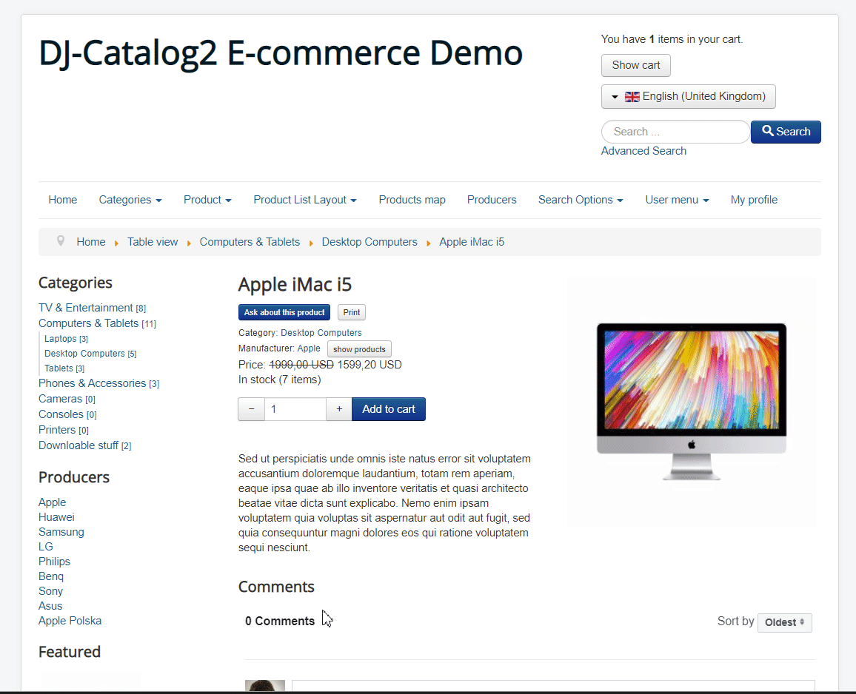Click into the Search text field

click(x=675, y=132)
